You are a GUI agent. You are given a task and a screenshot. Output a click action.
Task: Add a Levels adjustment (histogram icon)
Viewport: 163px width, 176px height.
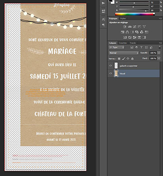[130, 26]
